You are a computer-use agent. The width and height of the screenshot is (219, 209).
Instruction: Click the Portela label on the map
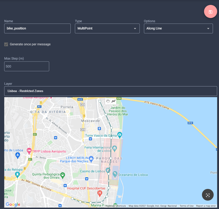(x=67, y=107)
